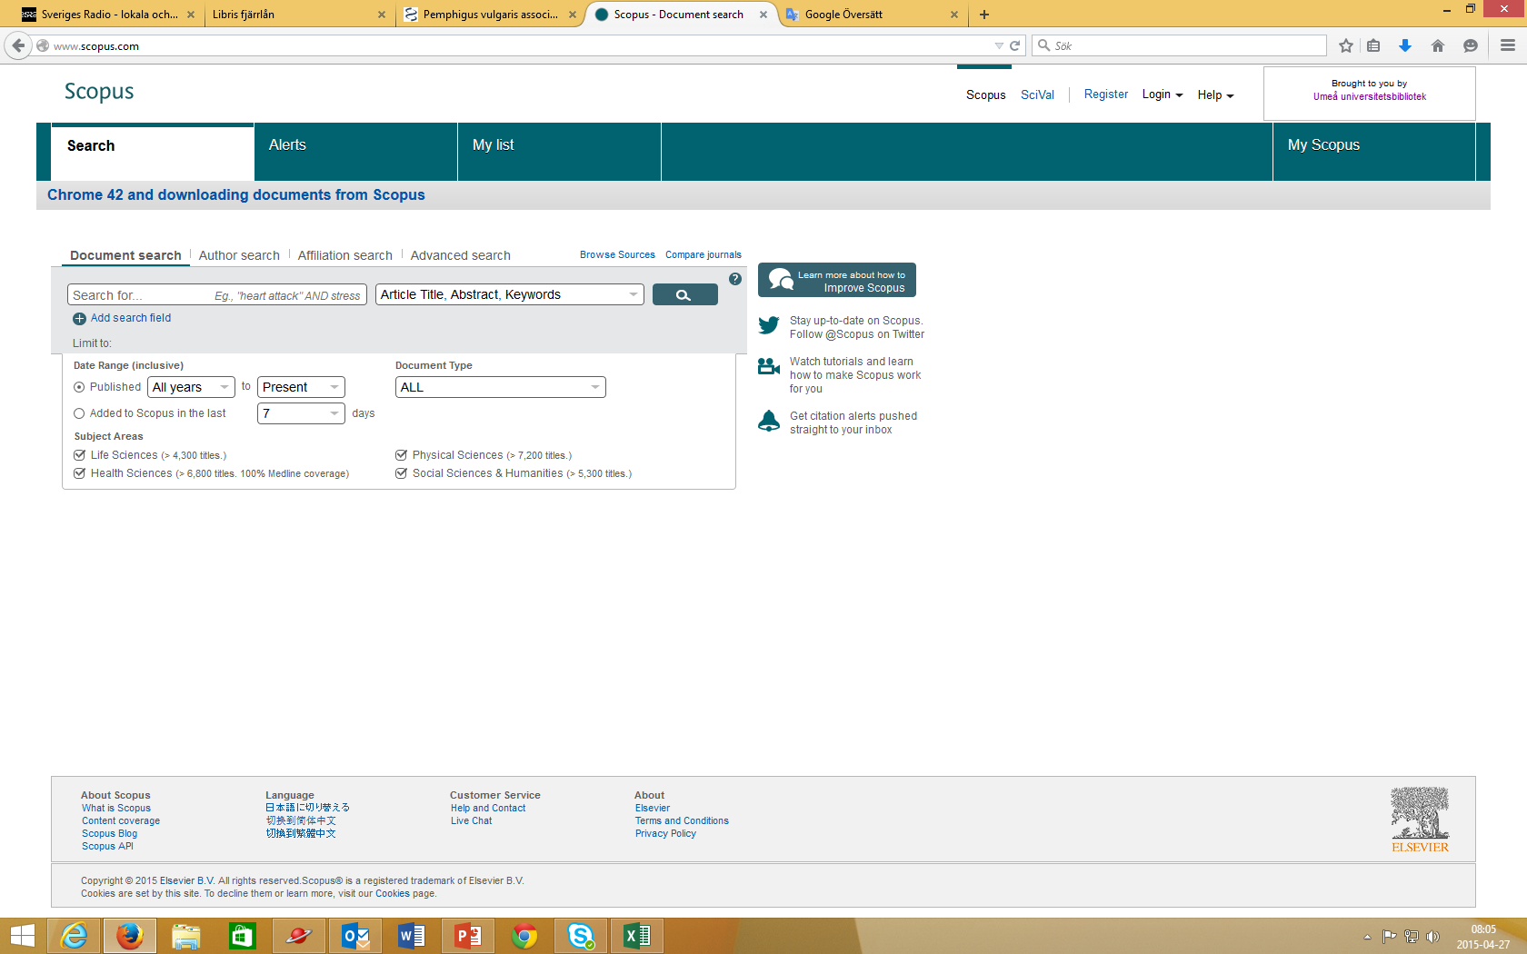Click the chat smiley toolbar icon

click(x=1471, y=45)
